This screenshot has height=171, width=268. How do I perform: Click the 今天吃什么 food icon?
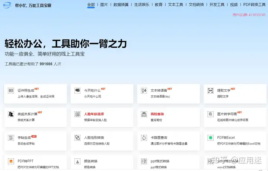(x=77, y=91)
